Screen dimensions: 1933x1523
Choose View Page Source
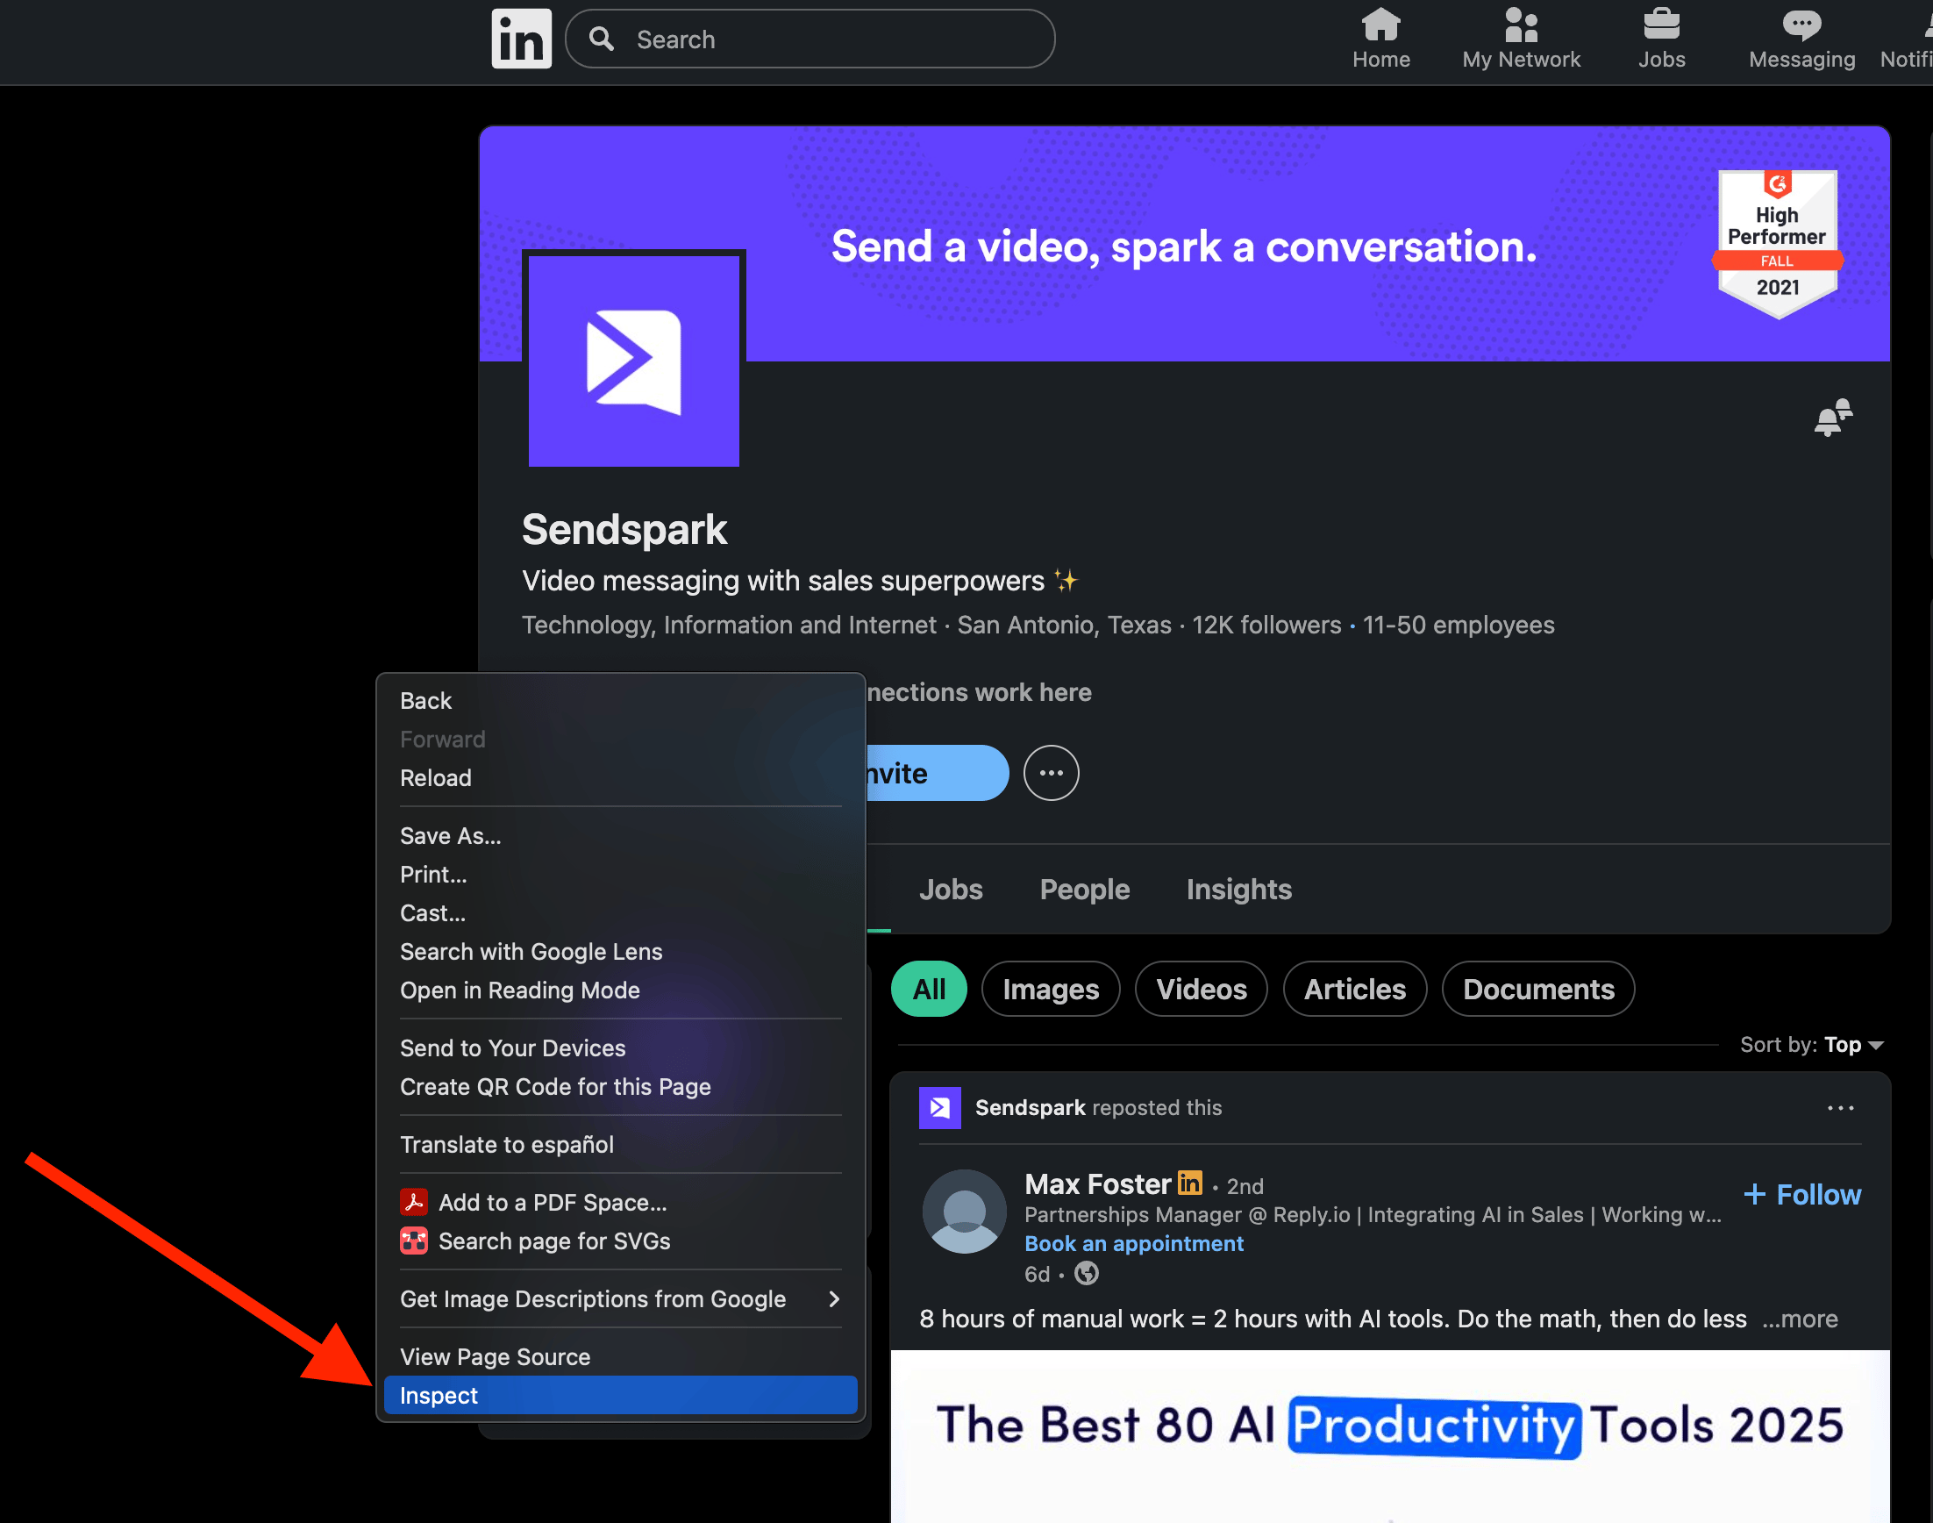pos(620,1357)
